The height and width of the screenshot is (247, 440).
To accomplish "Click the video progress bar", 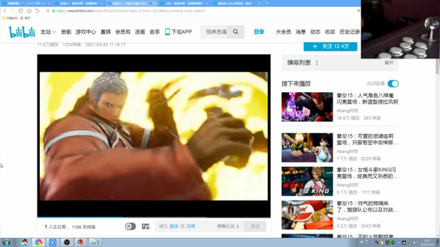I will point(154,217).
